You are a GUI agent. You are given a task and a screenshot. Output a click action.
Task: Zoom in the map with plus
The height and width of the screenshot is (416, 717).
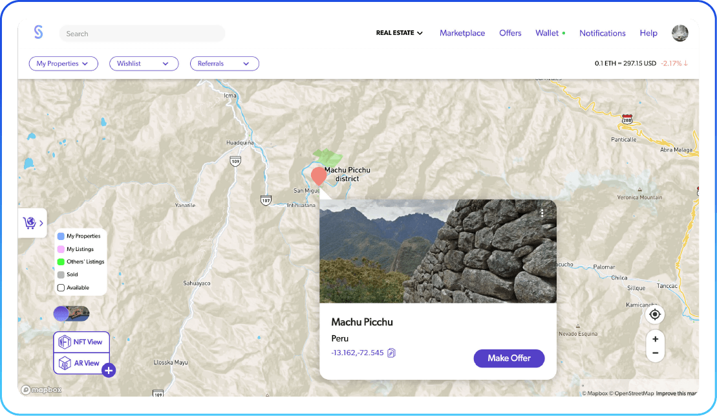[x=656, y=339]
